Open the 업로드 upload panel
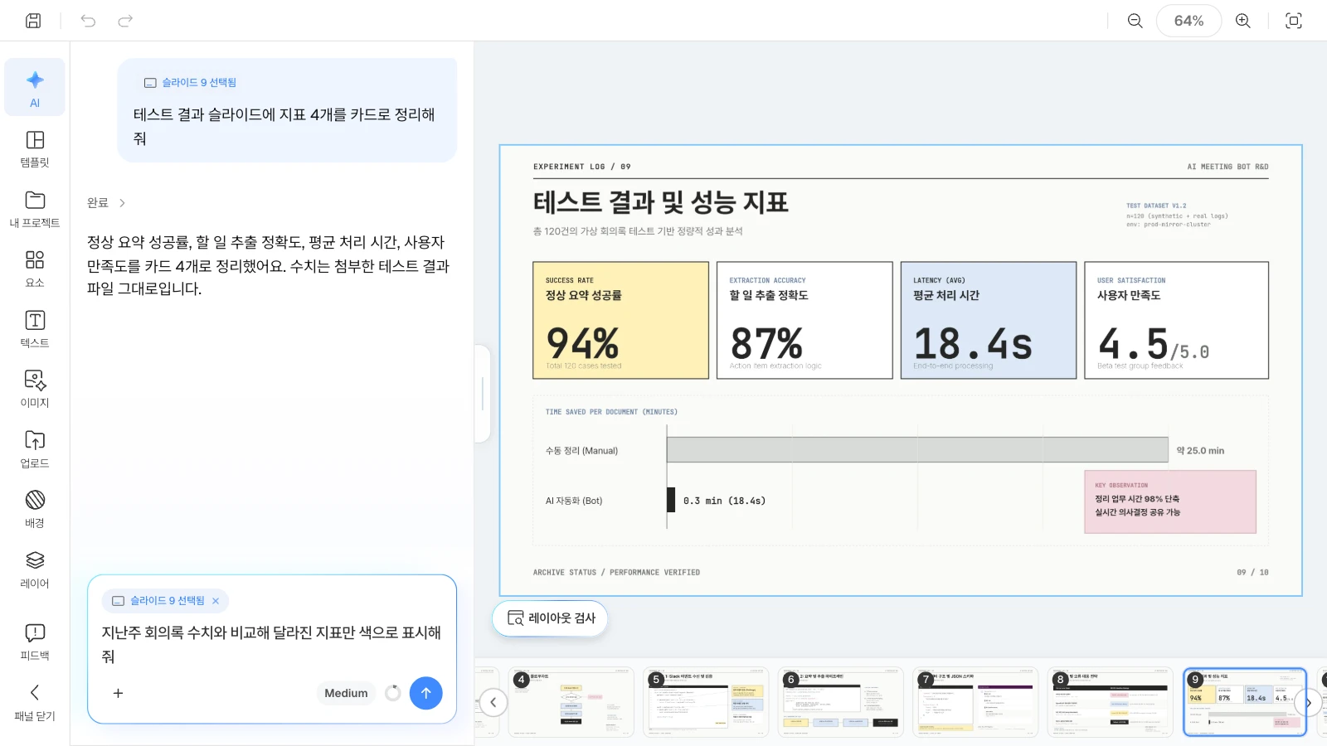 click(x=35, y=449)
